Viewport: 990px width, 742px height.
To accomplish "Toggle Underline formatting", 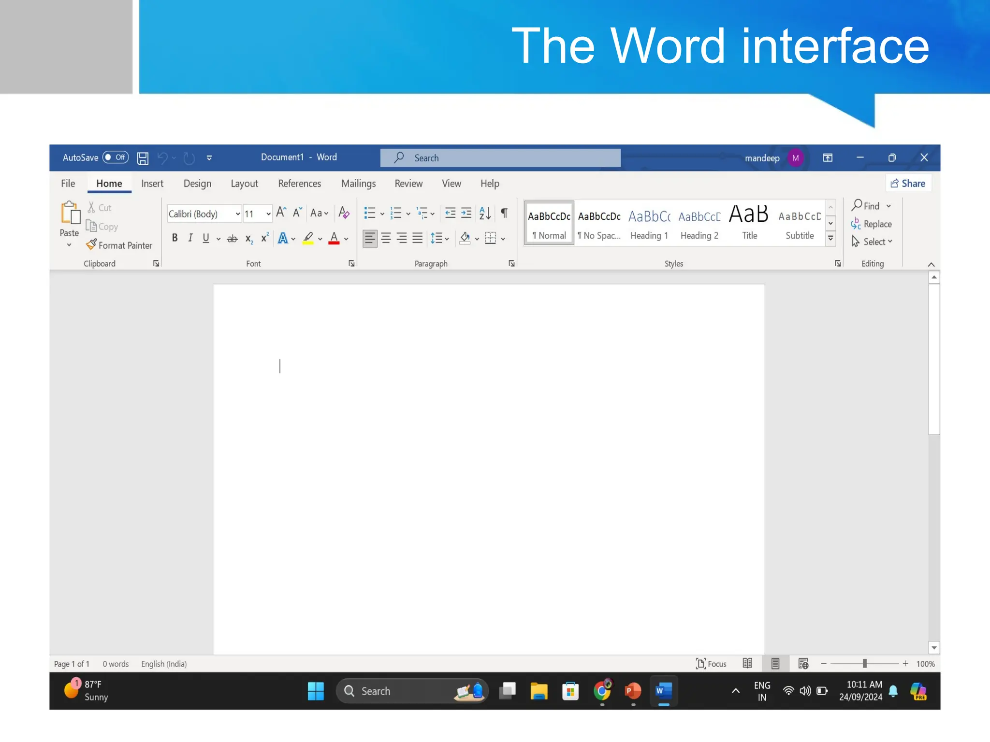I will tap(206, 238).
